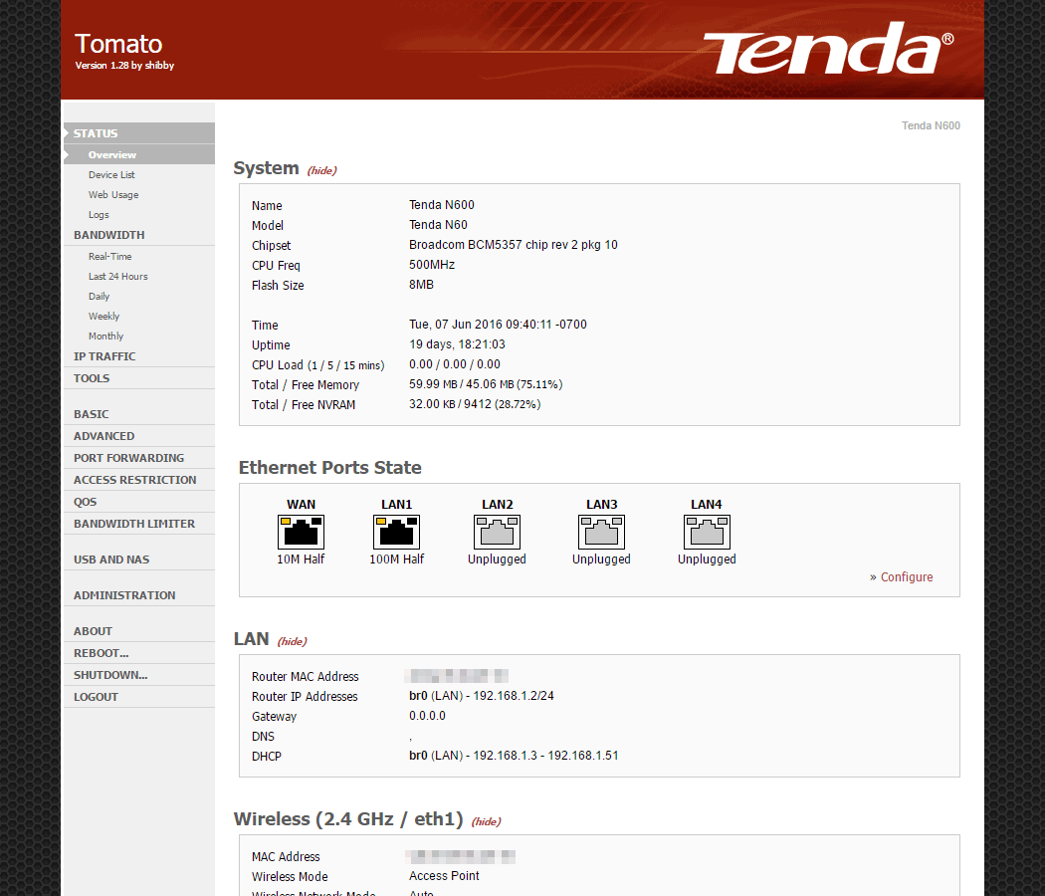Screen dimensions: 1045x896
Task: Click the Tomato title in header
Action: 118,44
